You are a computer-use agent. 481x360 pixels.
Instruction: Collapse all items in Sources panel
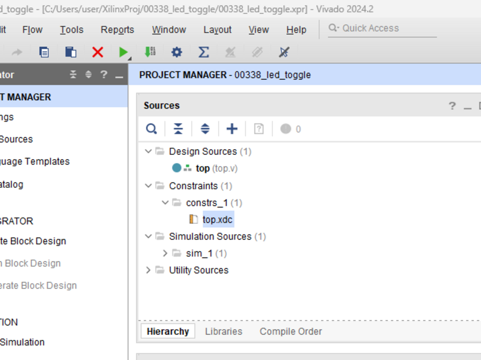178,129
